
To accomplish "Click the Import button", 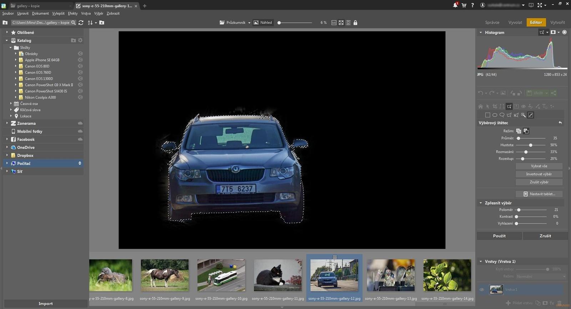I will tap(46, 304).
